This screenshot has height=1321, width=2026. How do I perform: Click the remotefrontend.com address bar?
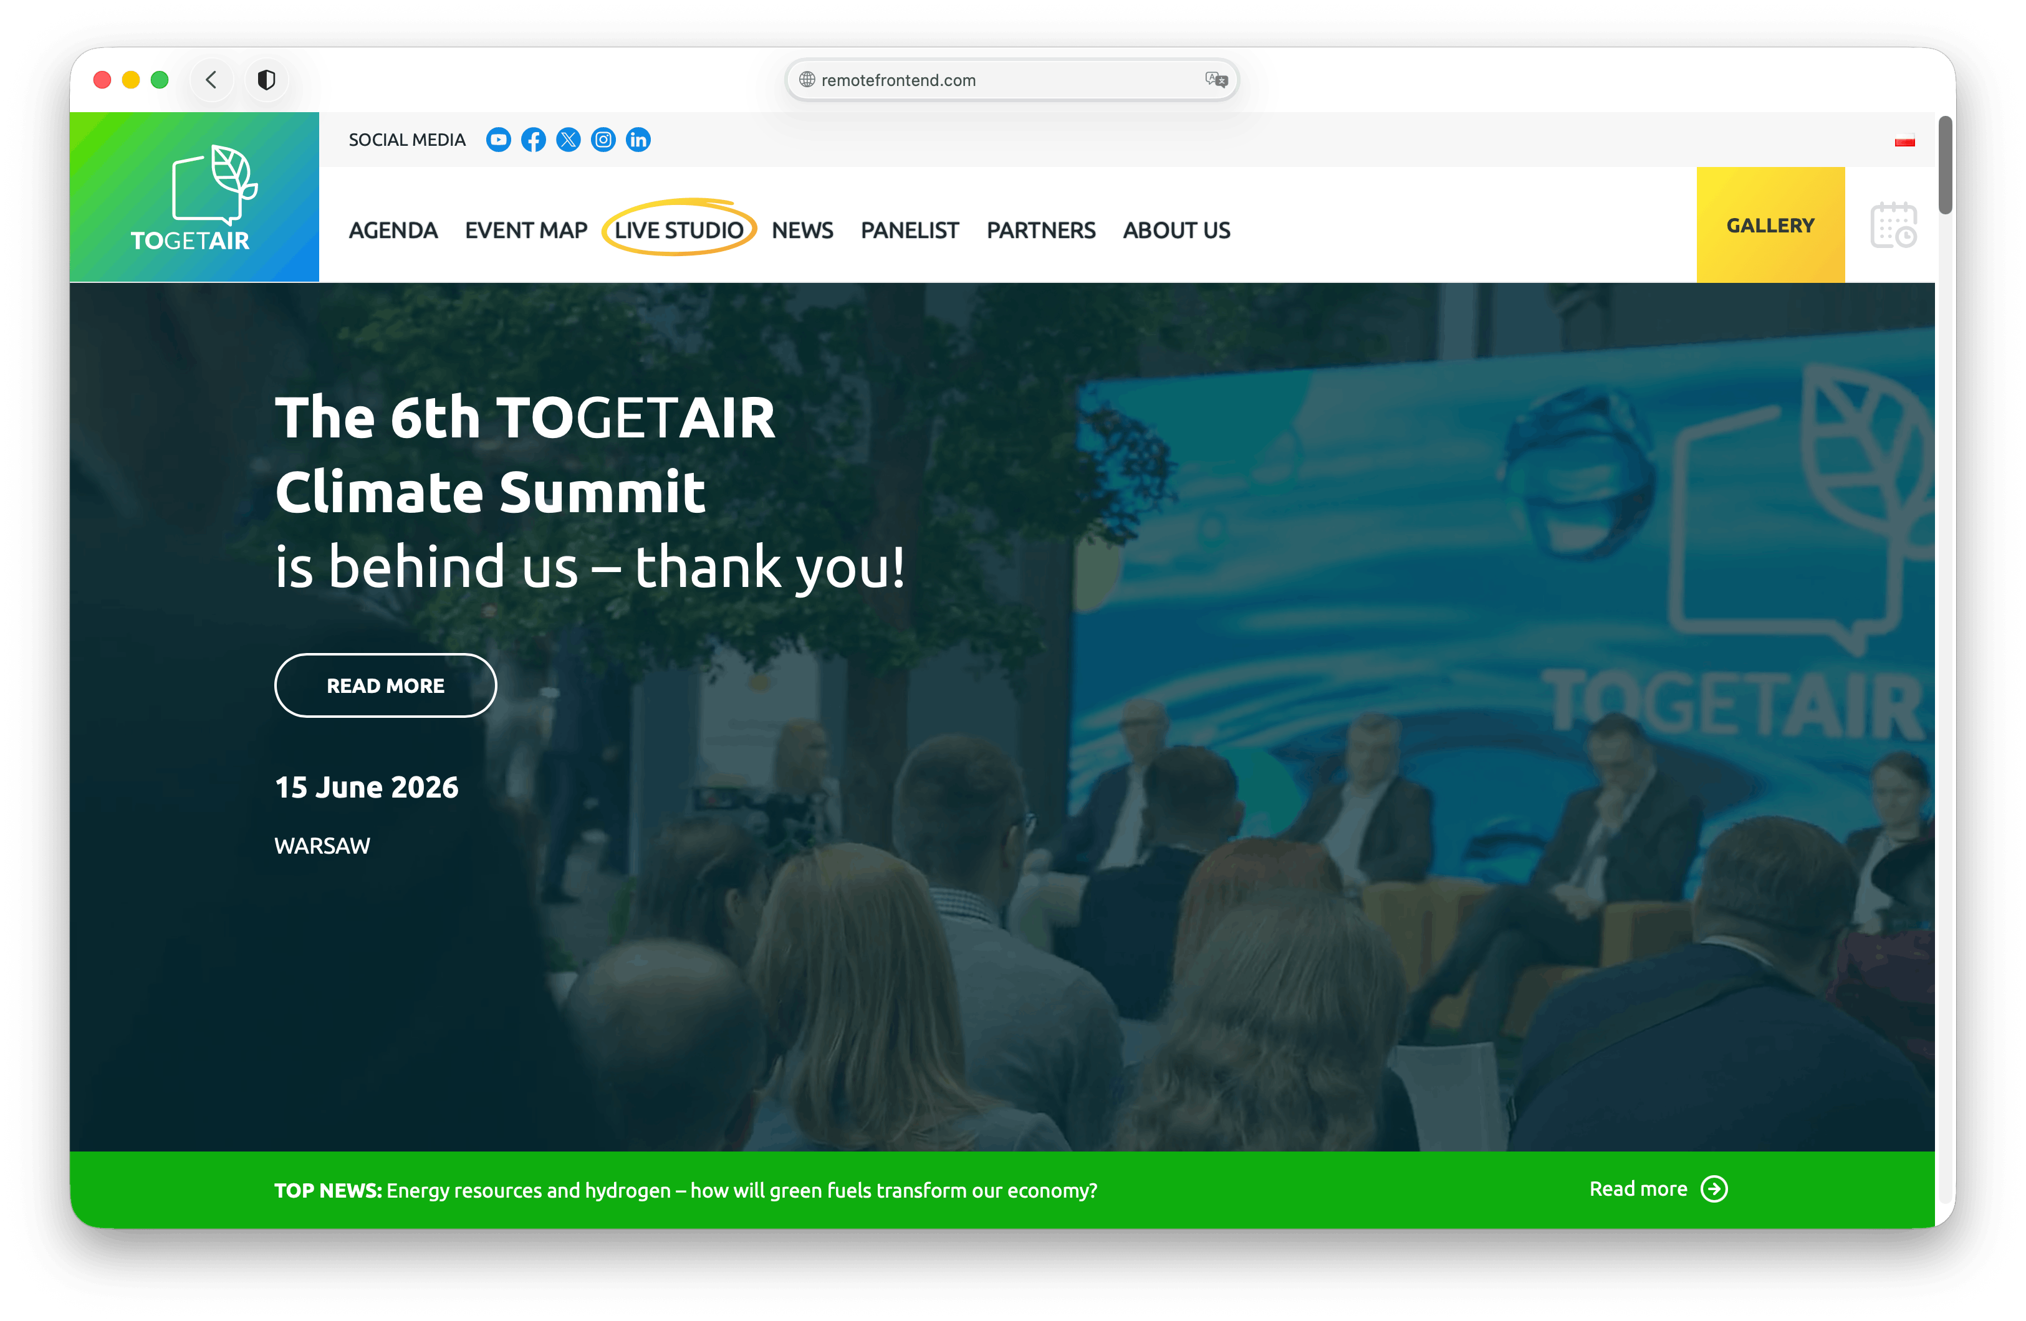coord(1012,80)
